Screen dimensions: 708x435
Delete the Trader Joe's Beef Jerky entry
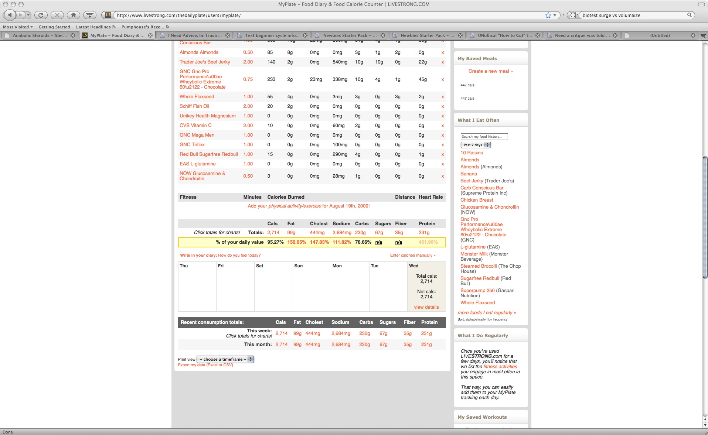442,62
